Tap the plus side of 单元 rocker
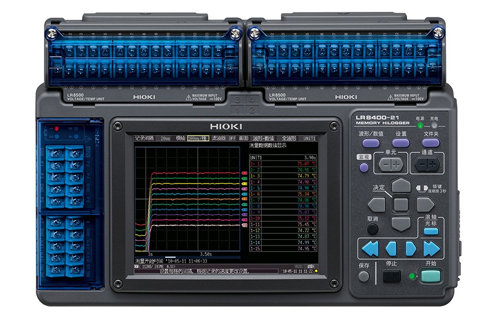This screenshot has height=321, width=481. 397,165
